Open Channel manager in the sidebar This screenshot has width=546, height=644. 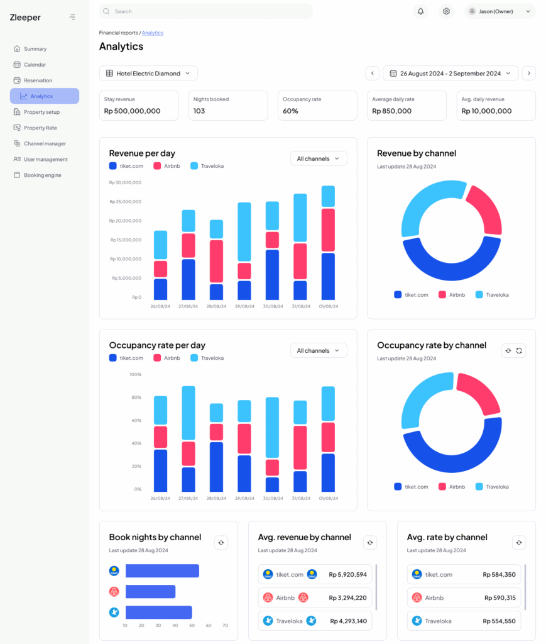45,143
